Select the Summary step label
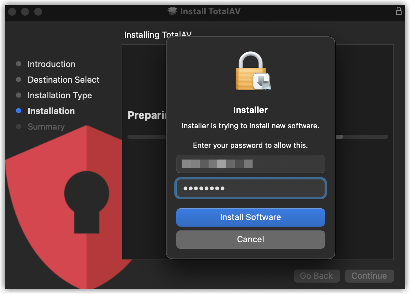The image size is (410, 294). point(46,127)
